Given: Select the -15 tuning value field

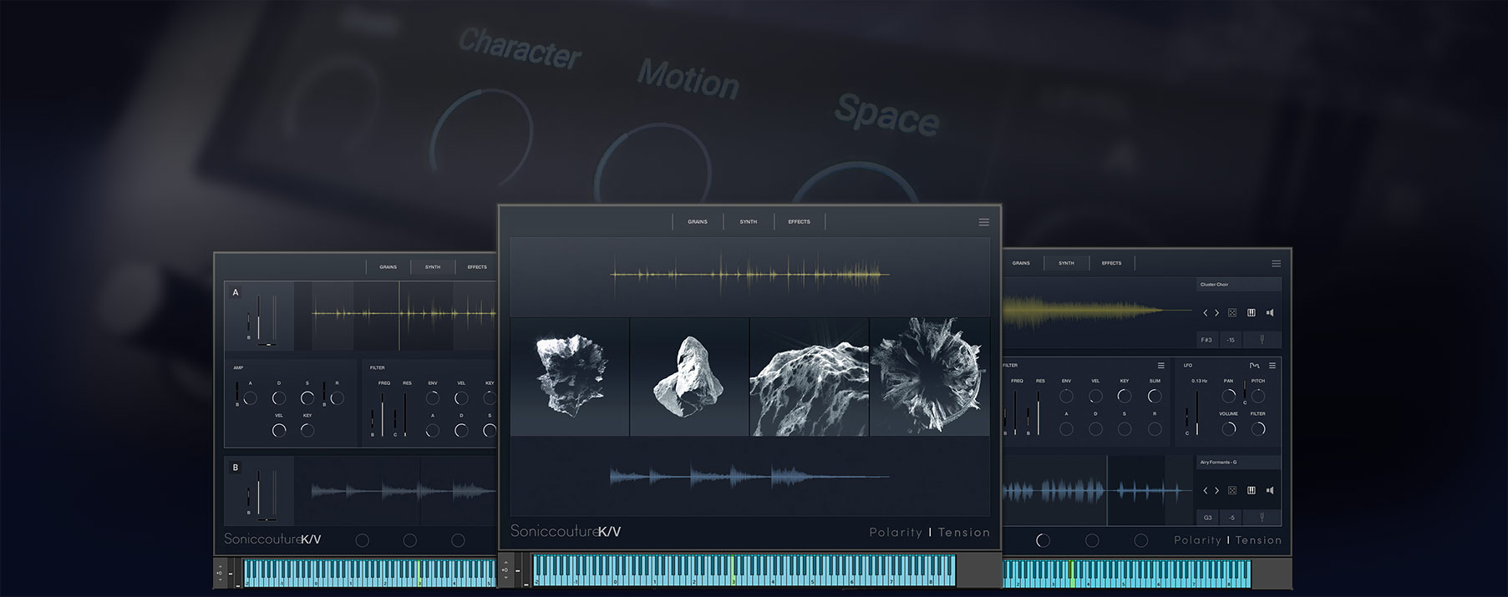Looking at the screenshot, I should (1231, 340).
